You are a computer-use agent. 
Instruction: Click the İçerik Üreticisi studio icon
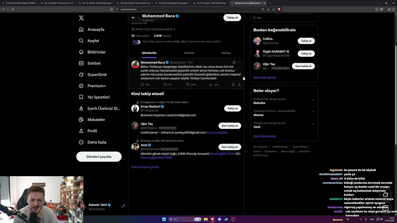(81, 108)
